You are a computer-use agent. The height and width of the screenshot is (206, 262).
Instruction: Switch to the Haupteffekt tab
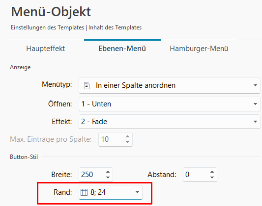tap(45, 49)
